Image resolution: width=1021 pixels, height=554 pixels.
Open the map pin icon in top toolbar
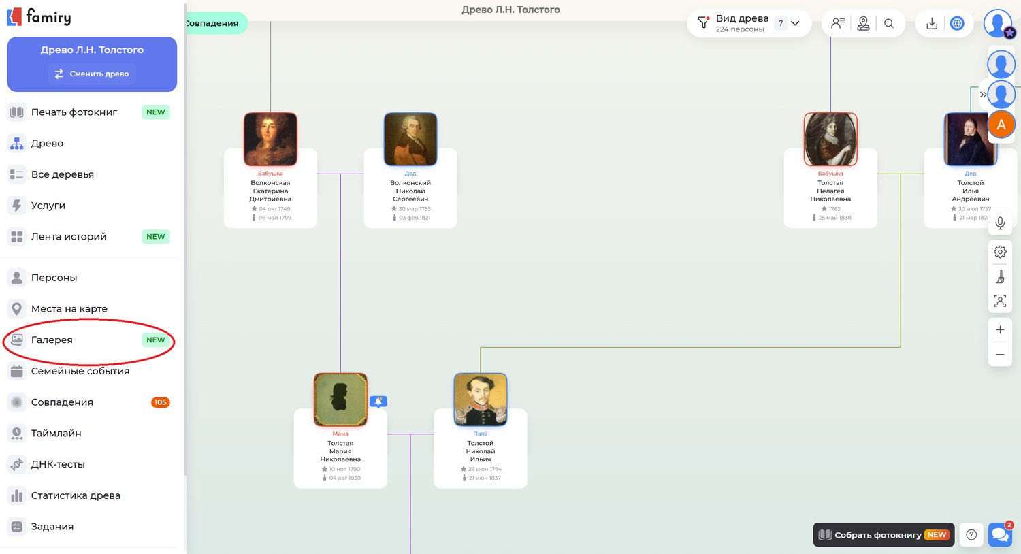[863, 24]
